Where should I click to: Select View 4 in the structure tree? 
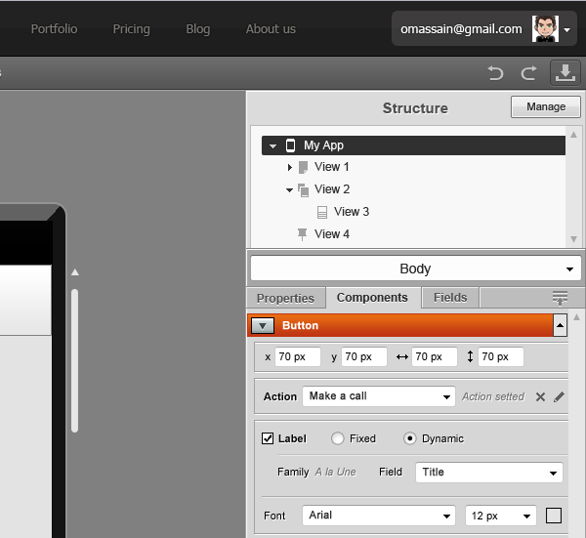pos(332,234)
